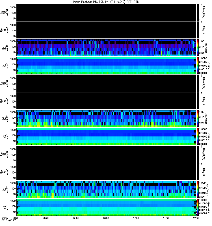Image resolution: width=212 pixels, height=226 pixels.
Task: Click the tha fbk edc12 color bar
Action: pos(198,48)
